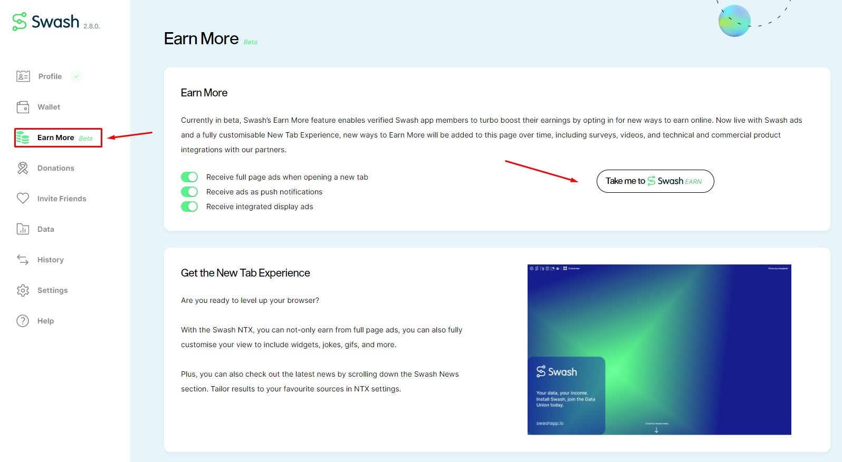Click the gradient avatar circle at top
This screenshot has width=842, height=462.
[734, 21]
